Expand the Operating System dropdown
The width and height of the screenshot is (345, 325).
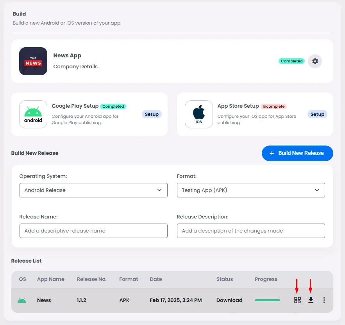point(93,190)
